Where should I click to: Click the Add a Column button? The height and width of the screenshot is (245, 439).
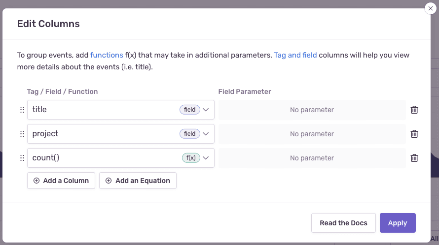tap(61, 181)
